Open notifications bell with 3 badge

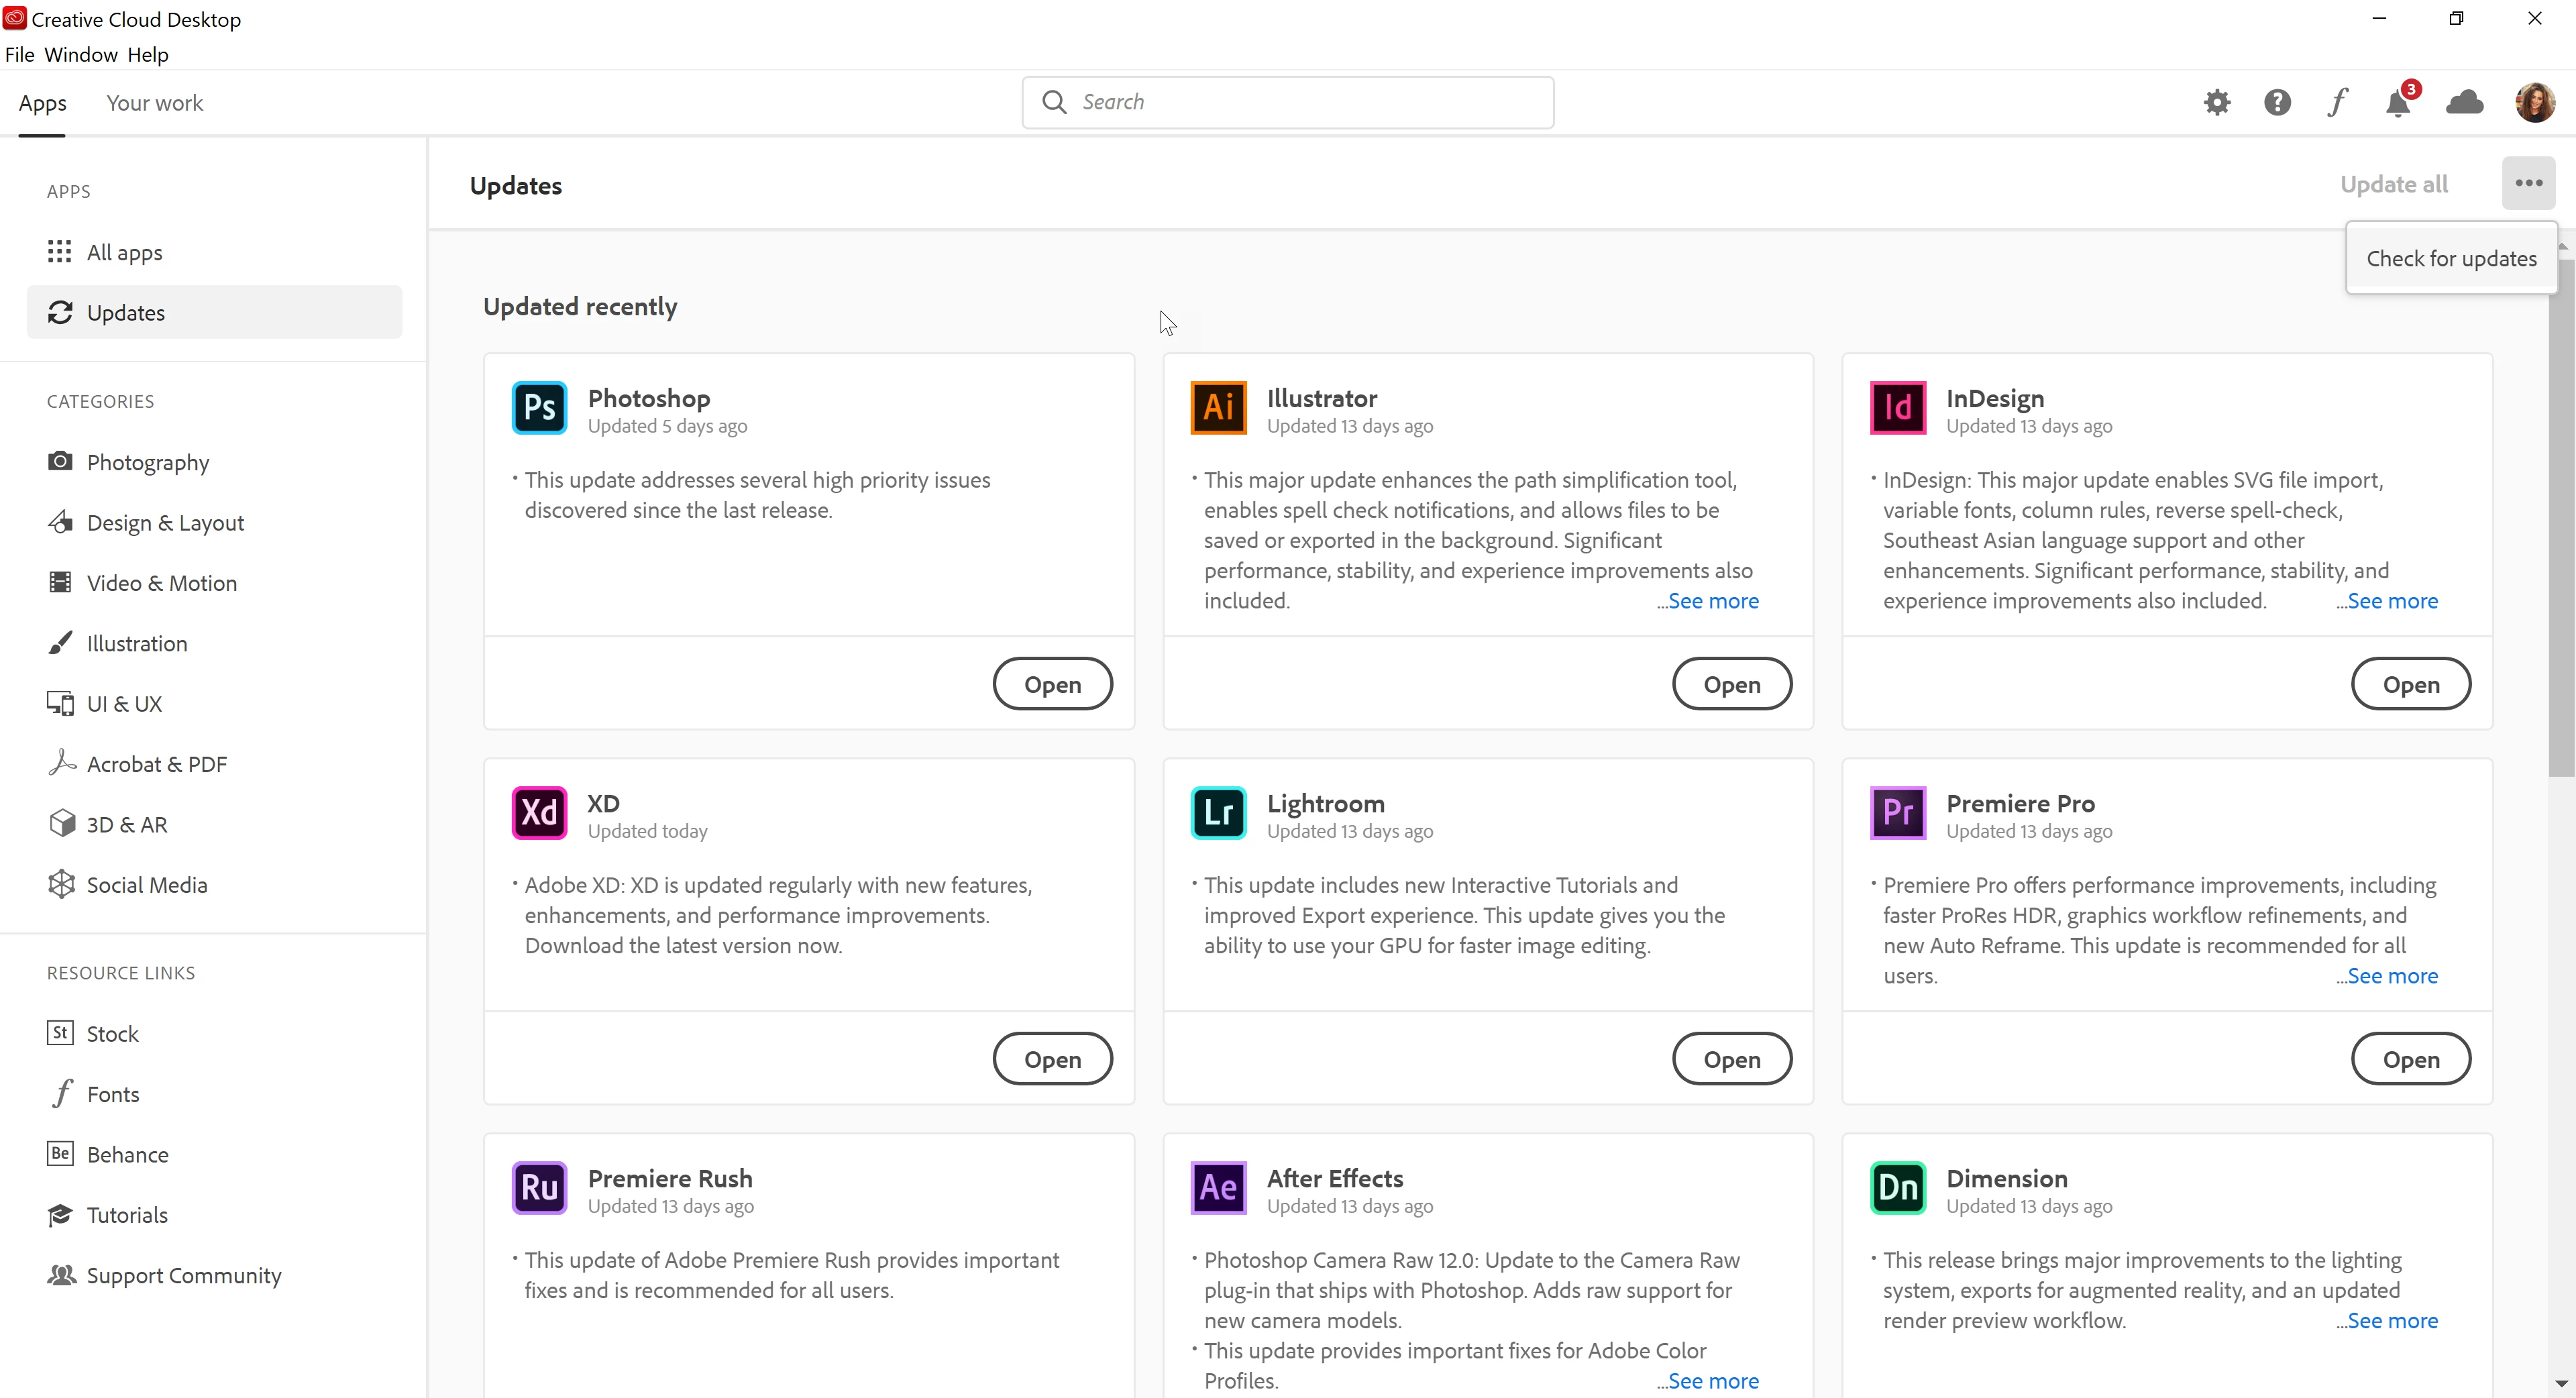[x=2398, y=103]
